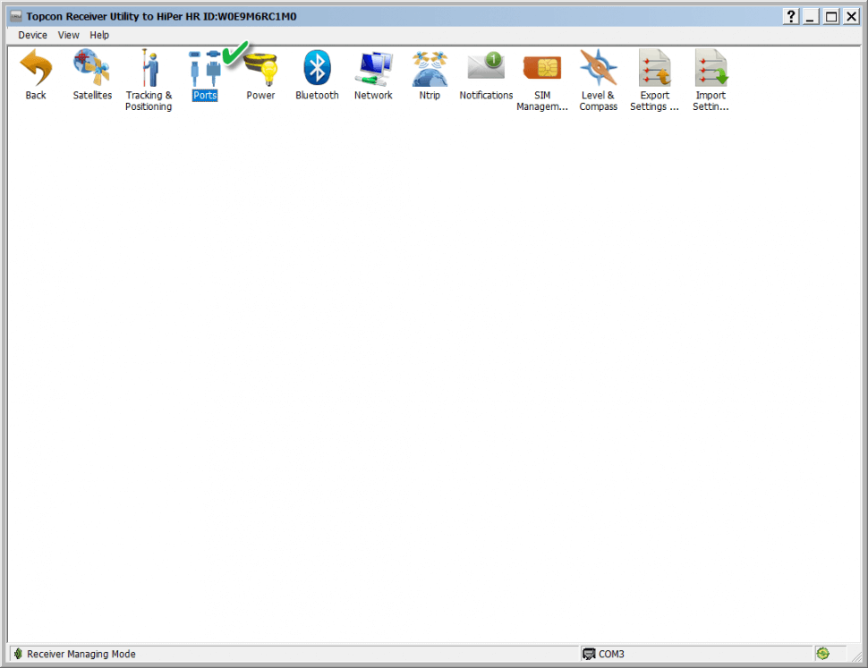Image resolution: width=868 pixels, height=668 pixels.
Task: Click the green status indicator in status bar
Action: [x=822, y=654]
